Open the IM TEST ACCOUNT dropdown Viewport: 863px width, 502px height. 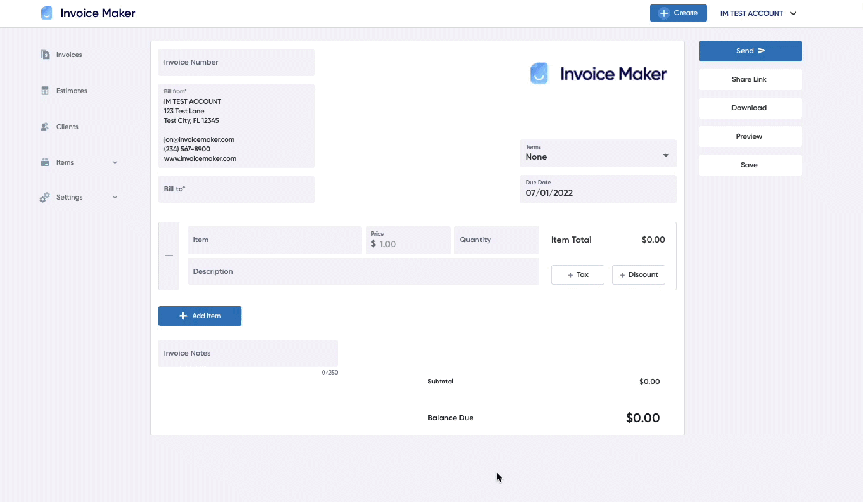(x=758, y=13)
